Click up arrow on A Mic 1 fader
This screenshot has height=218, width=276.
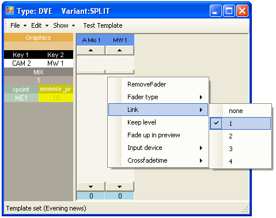pos(91,50)
